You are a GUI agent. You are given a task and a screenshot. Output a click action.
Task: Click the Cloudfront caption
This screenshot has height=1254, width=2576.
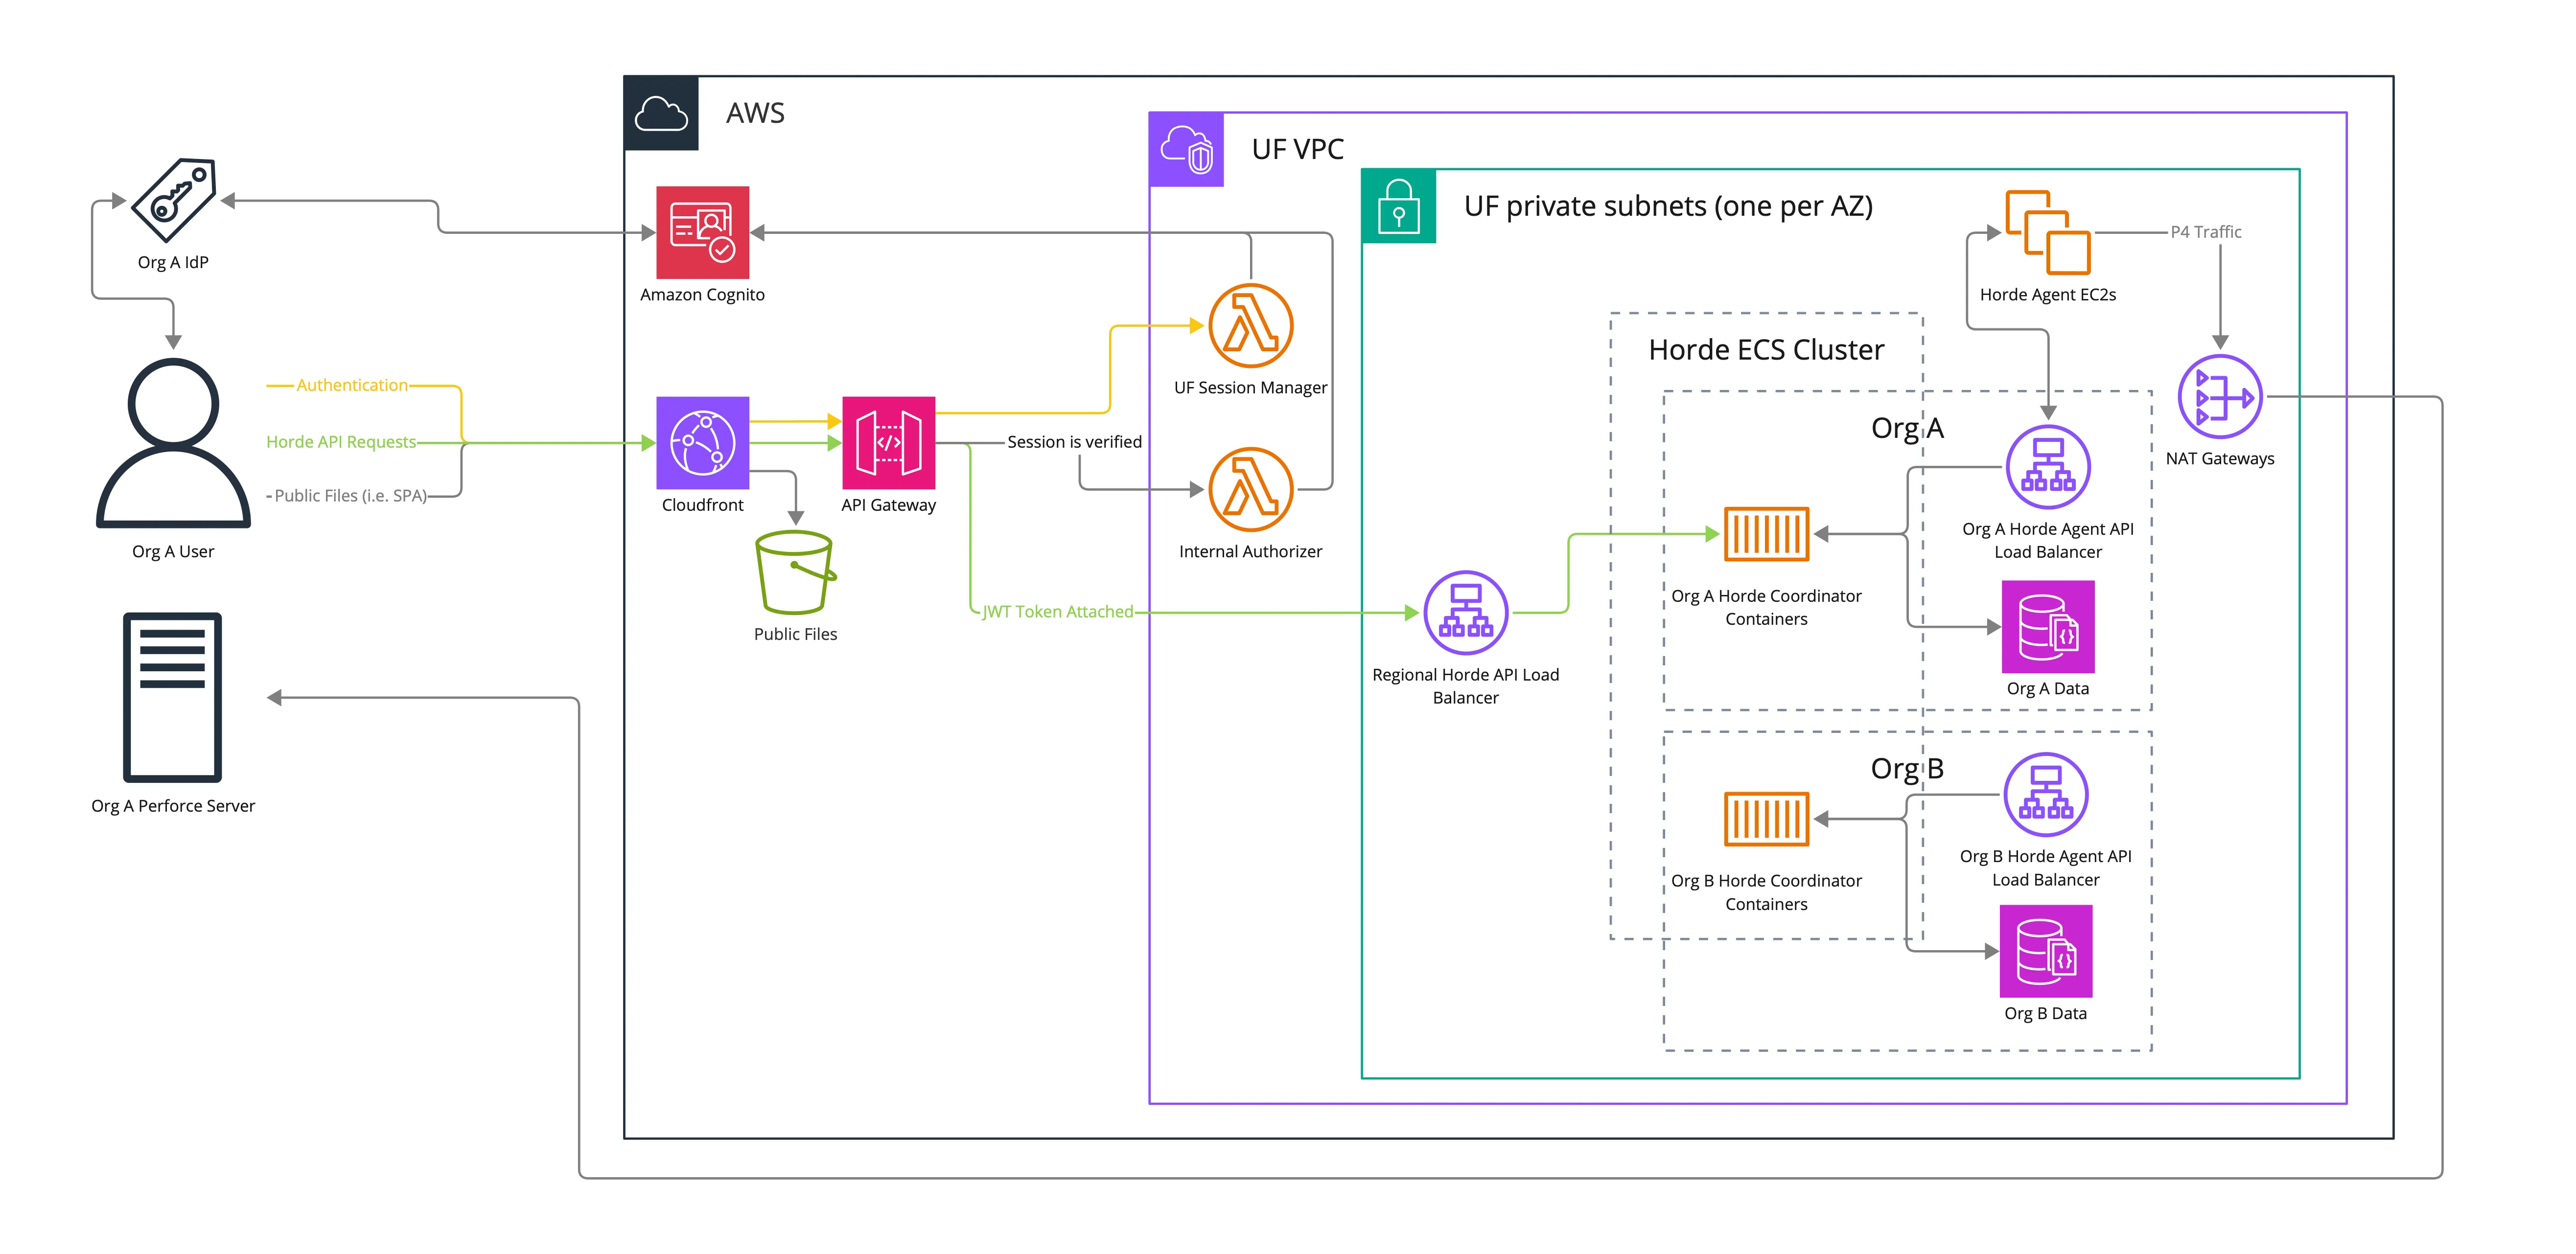(x=702, y=505)
